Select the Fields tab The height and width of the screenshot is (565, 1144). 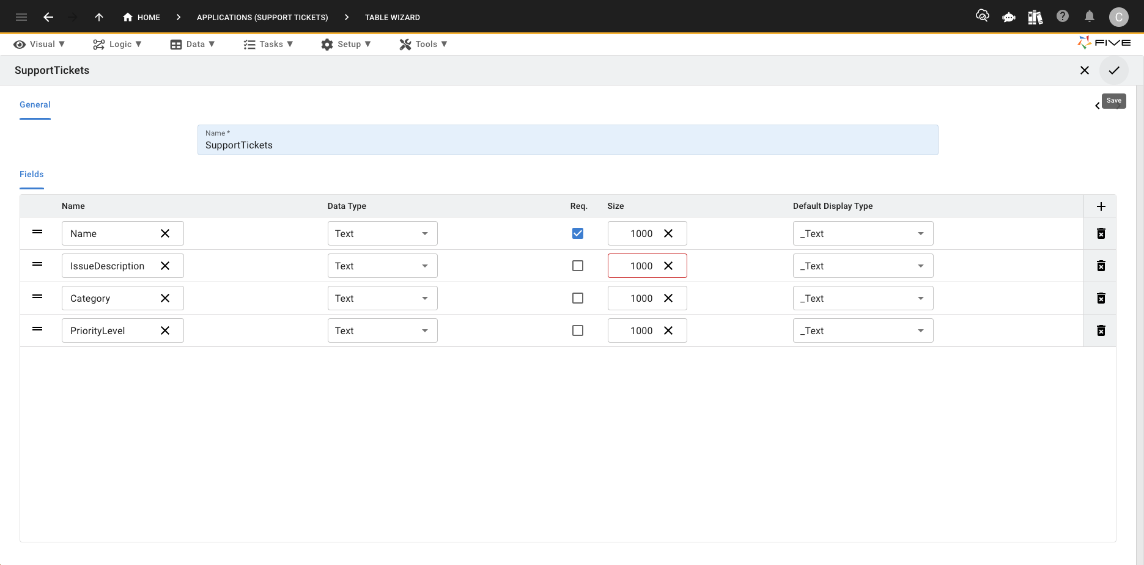[32, 174]
